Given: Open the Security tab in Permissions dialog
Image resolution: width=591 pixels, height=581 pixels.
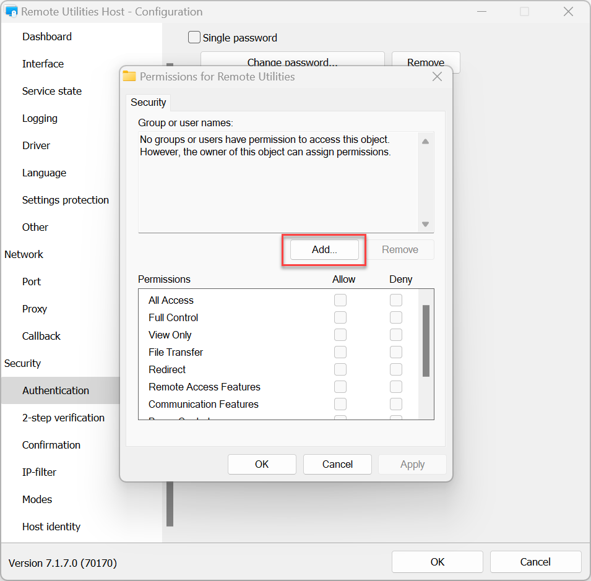Looking at the screenshot, I should (x=149, y=103).
